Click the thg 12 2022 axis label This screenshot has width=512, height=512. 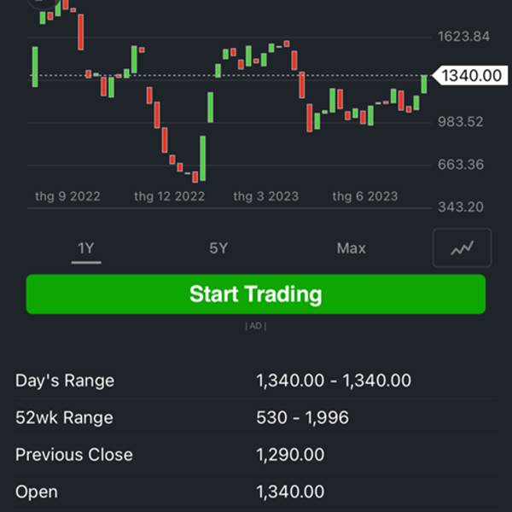point(169,196)
